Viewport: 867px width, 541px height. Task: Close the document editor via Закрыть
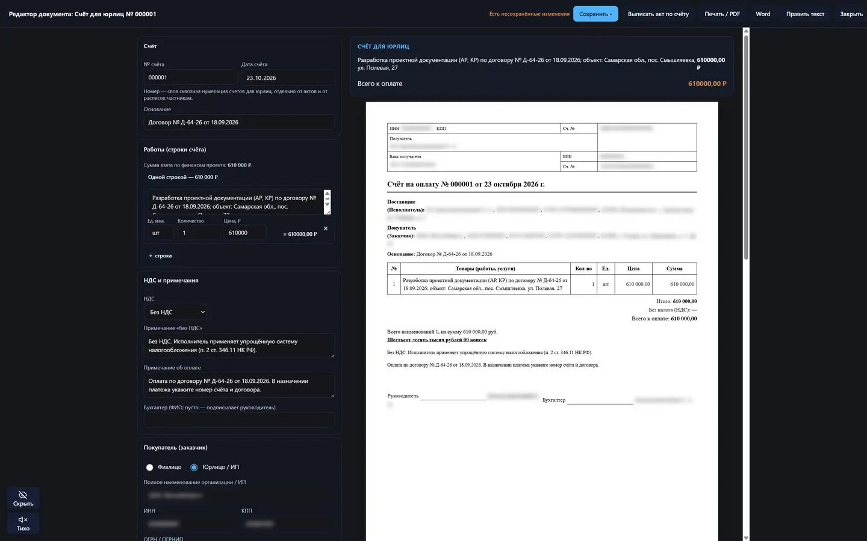[x=851, y=14]
